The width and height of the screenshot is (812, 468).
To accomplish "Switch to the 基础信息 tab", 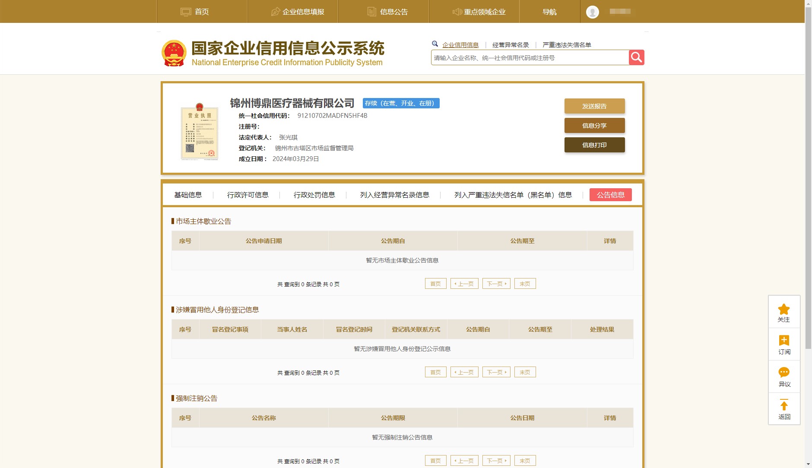I will tap(188, 195).
